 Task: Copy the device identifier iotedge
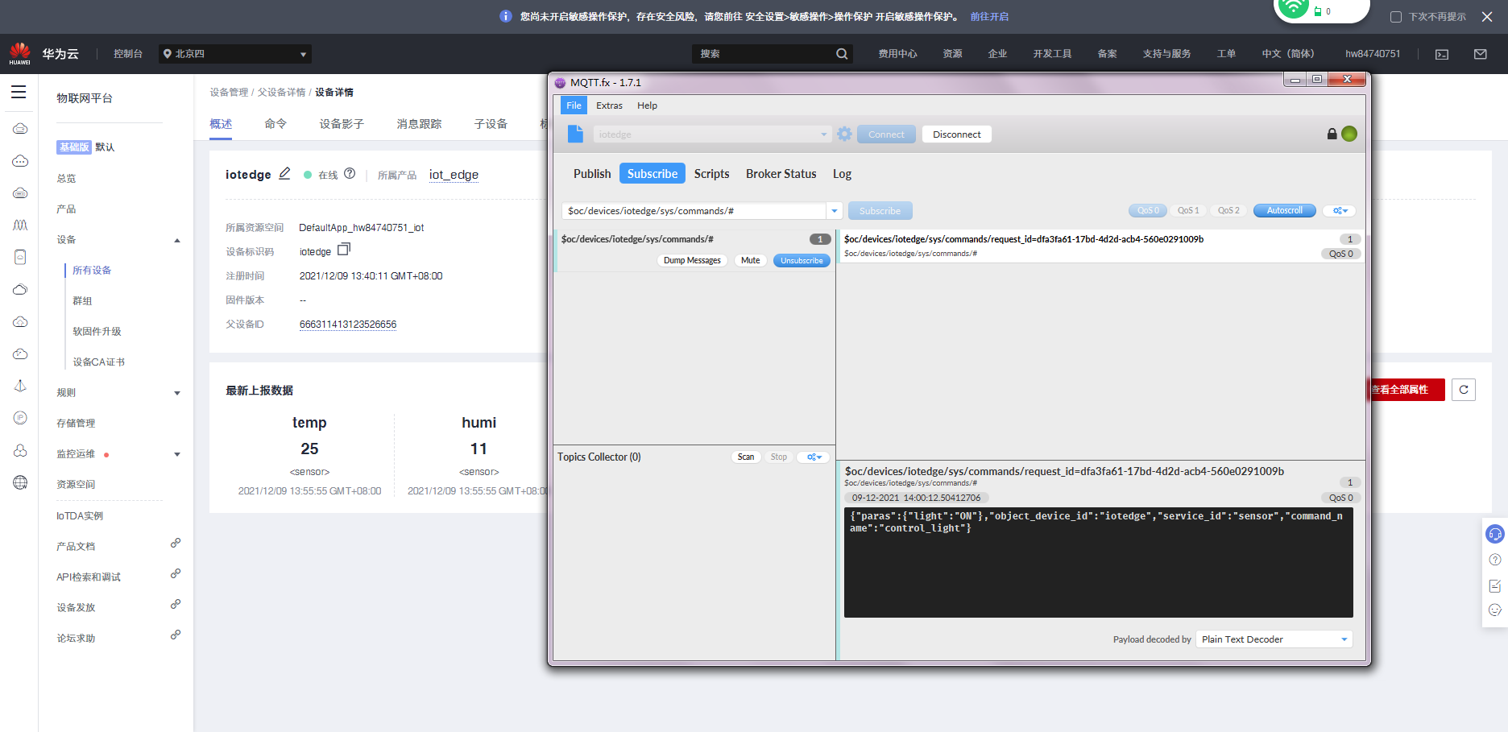344,250
